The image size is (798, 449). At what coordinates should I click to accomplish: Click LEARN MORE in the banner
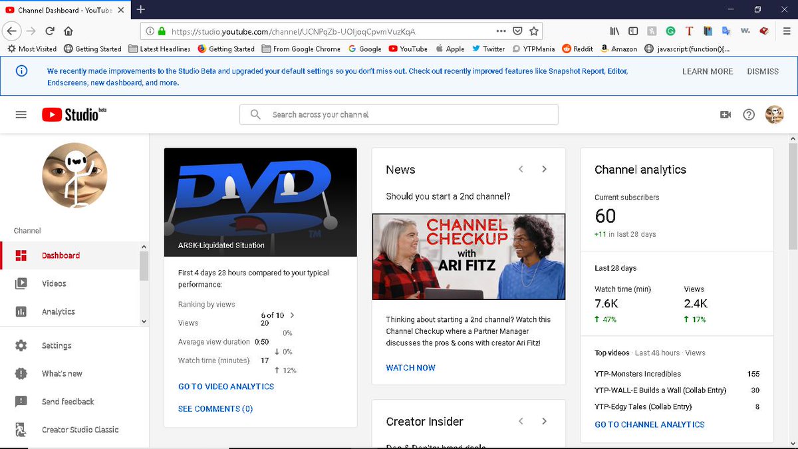708,71
